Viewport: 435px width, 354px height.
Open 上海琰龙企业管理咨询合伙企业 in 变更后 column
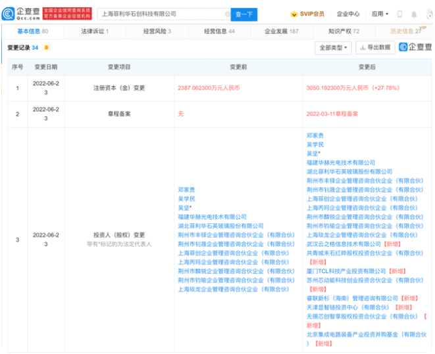(x=362, y=235)
